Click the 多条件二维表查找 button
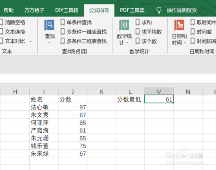This screenshot has height=170, width=216. tap(84, 41)
